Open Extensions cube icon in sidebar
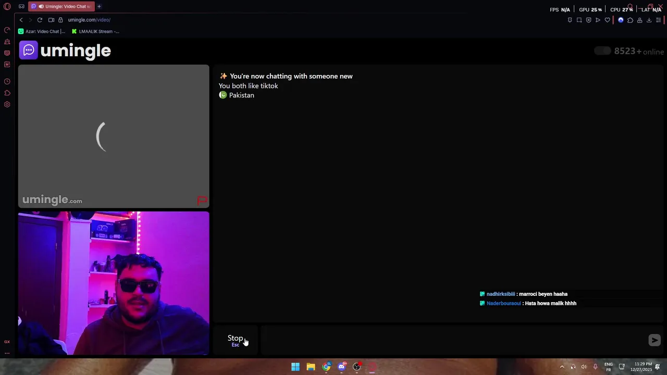Screen dimensions: 667x375 7,93
